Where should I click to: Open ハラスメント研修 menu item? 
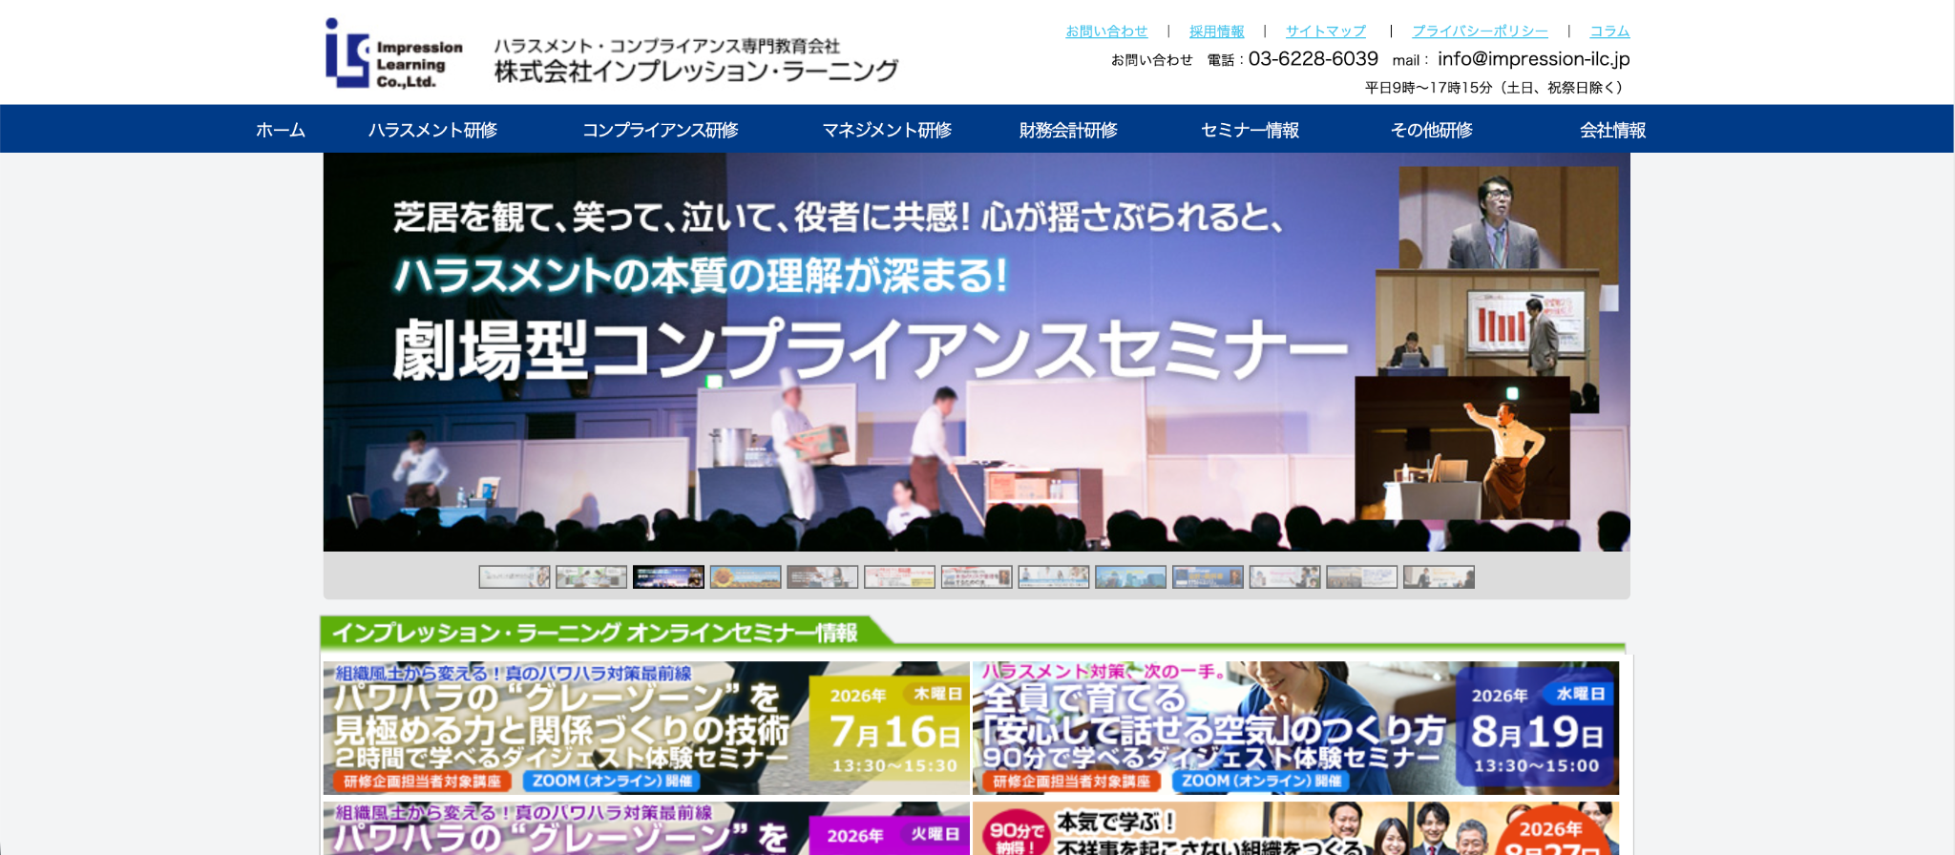(432, 130)
